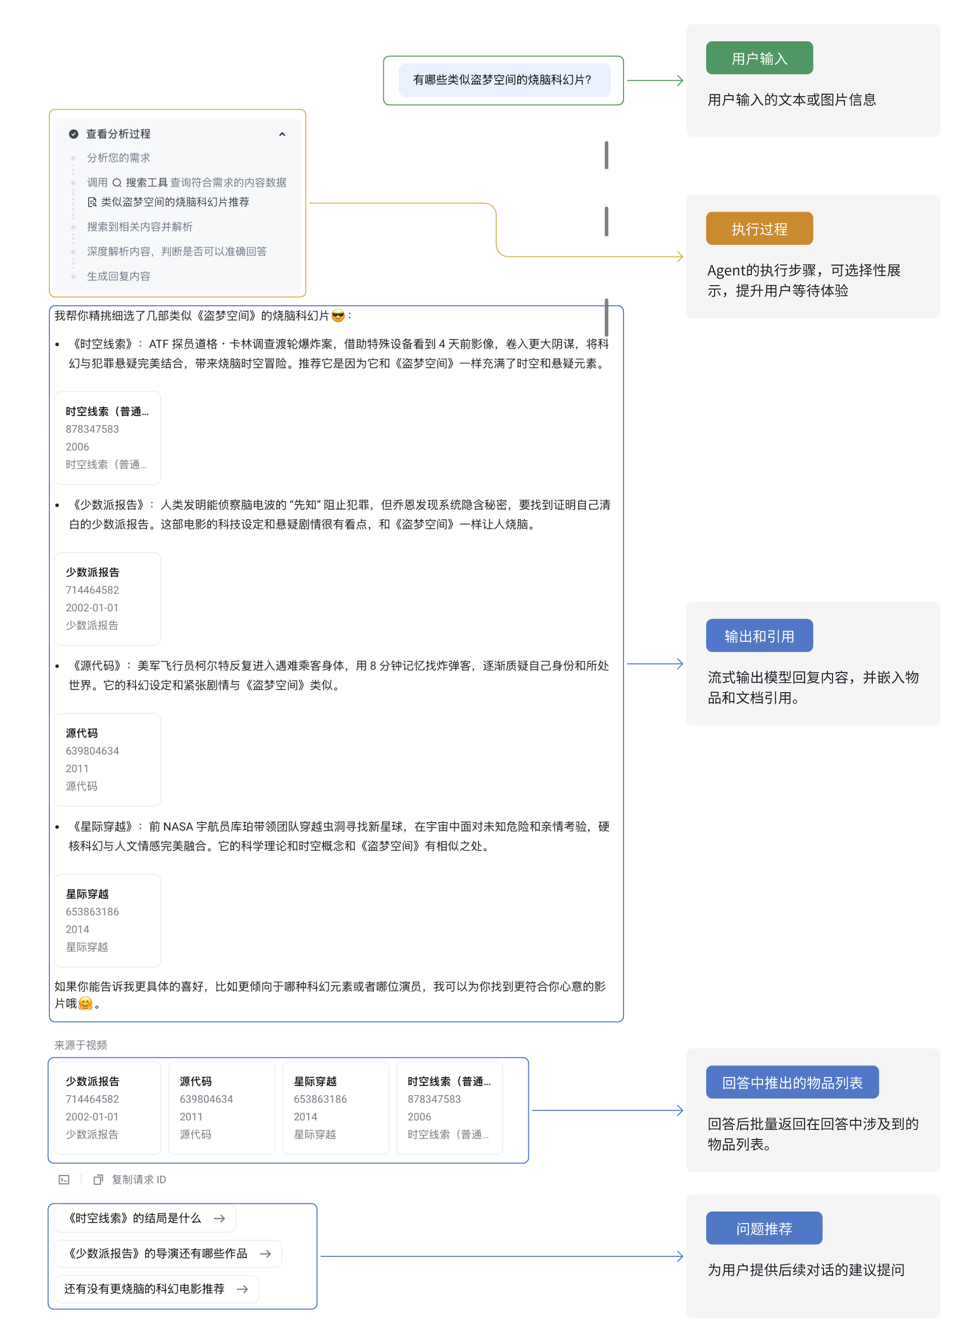This screenshot has width=965, height=1343.
Task: Select 时空线索 card in the 来源于视频 list
Action: [x=450, y=1109]
